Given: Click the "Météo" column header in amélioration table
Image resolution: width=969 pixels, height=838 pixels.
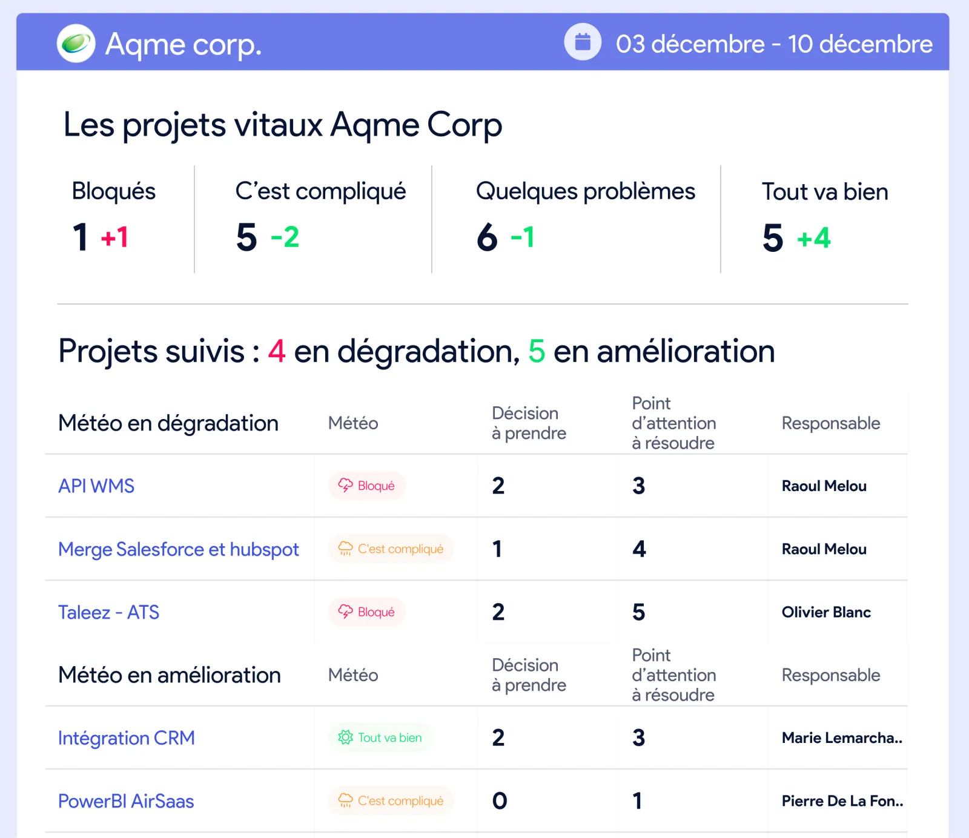Looking at the screenshot, I should (353, 675).
